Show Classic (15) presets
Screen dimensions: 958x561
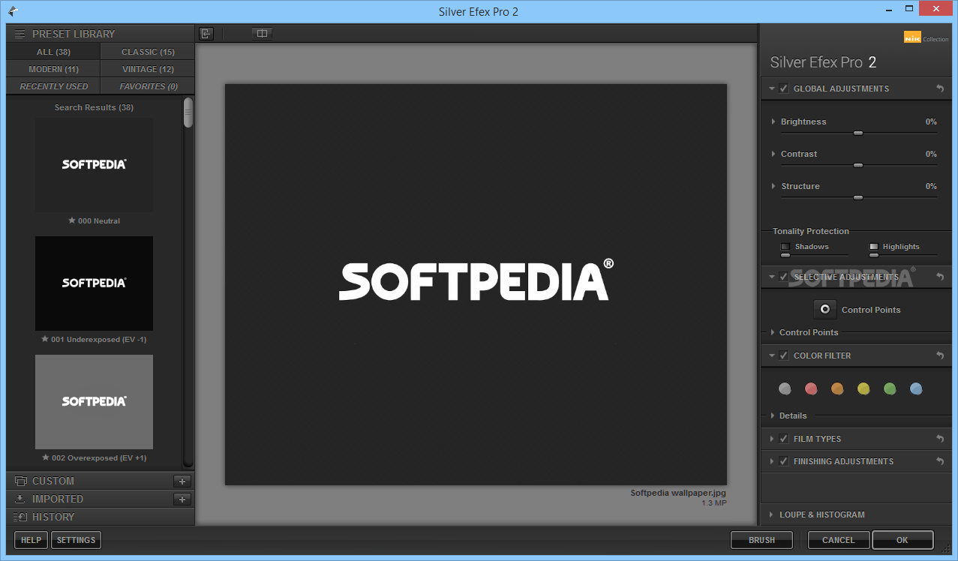[148, 52]
